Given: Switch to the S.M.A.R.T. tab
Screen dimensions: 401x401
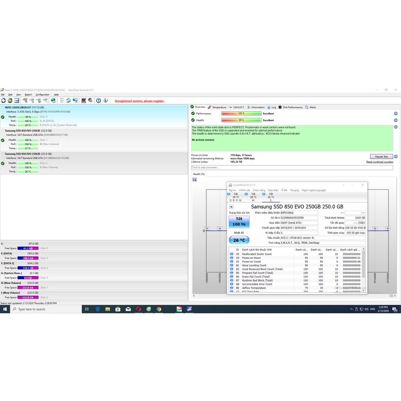Looking at the screenshot, I should point(238,107).
